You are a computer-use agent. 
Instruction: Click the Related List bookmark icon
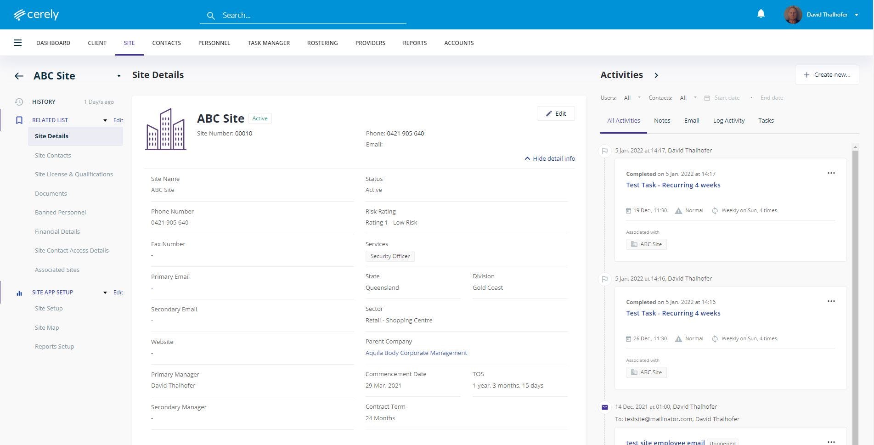click(x=19, y=120)
